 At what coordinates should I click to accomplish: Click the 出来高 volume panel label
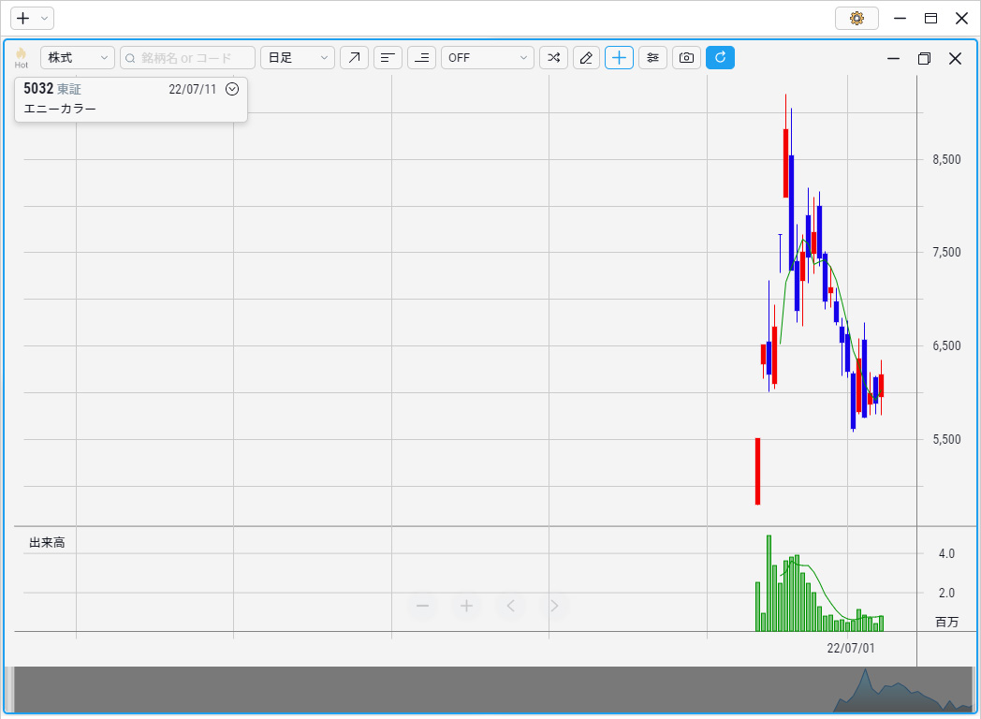(47, 543)
